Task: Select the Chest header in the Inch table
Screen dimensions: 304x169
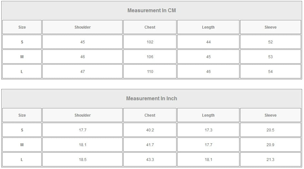Action: click(150, 115)
